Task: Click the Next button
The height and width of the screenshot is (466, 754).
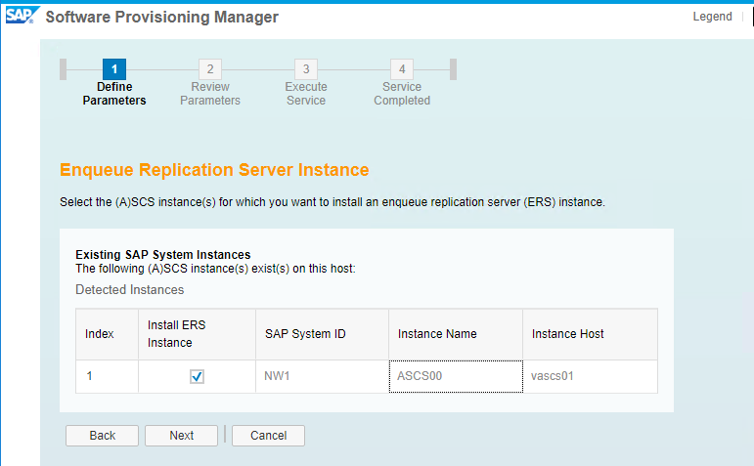Action: pyautogui.click(x=181, y=436)
